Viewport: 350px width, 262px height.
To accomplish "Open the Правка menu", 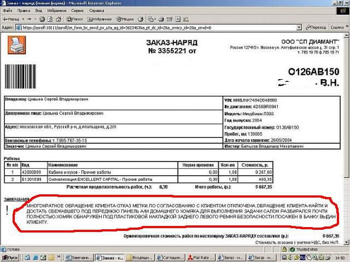I will pyautogui.click(x=24, y=11).
